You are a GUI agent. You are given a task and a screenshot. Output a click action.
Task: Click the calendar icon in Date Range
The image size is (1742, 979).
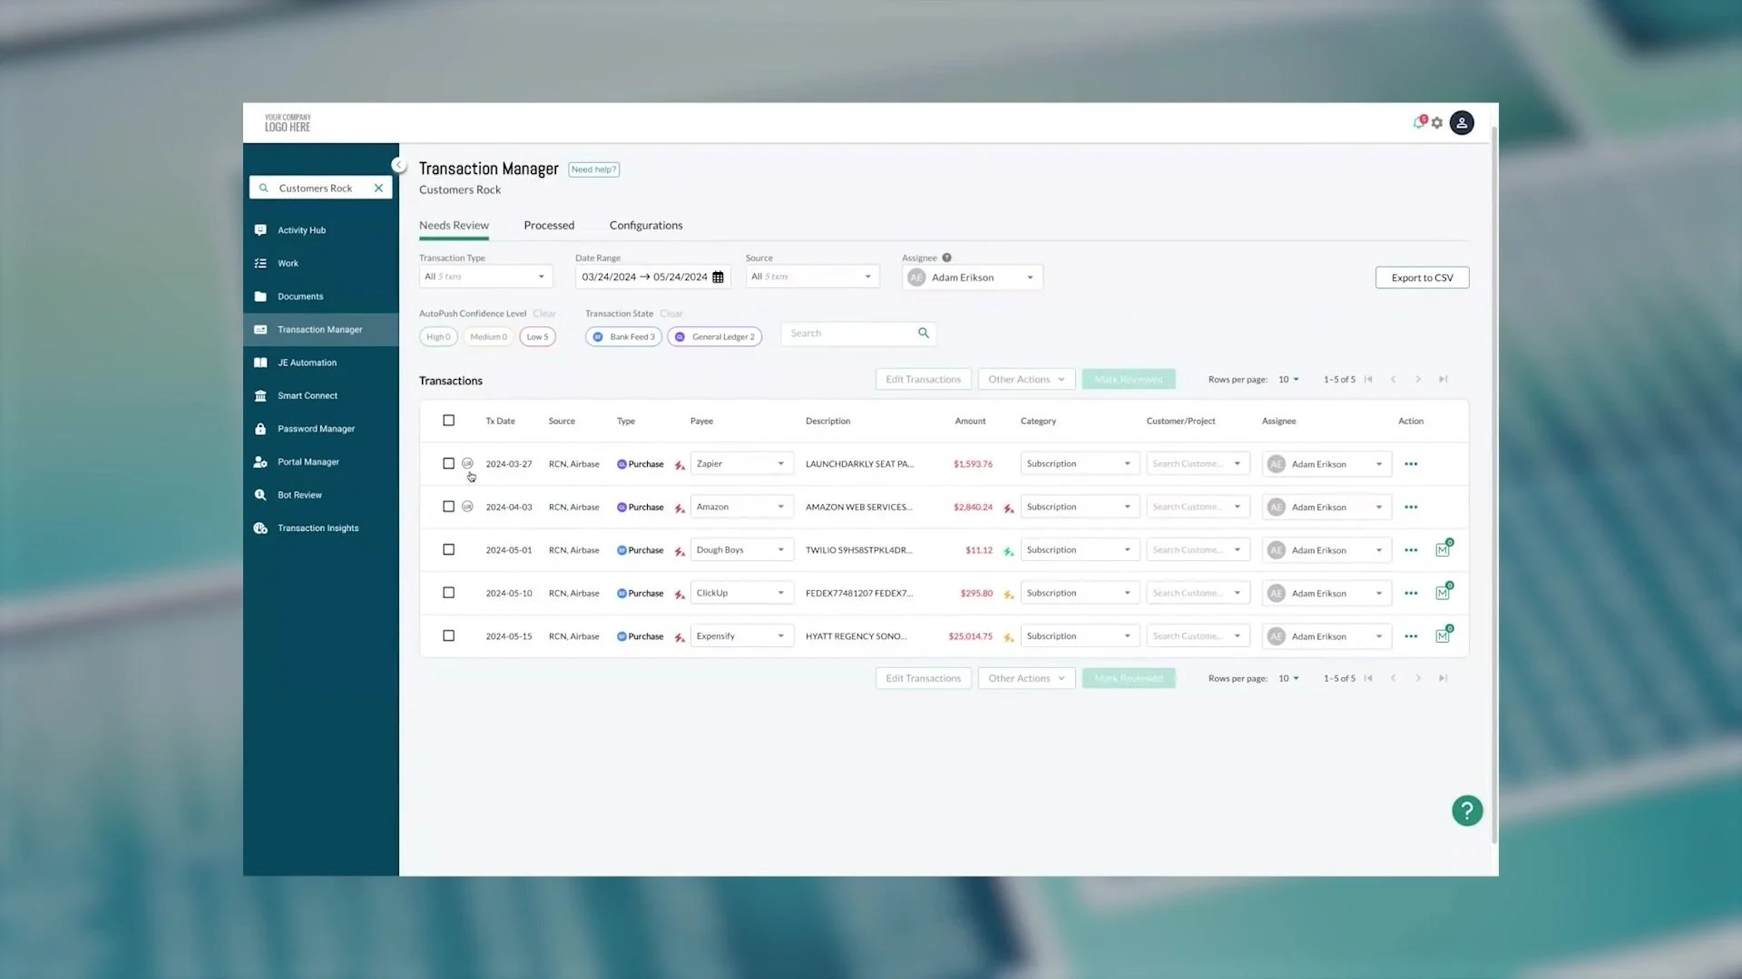pyautogui.click(x=718, y=277)
